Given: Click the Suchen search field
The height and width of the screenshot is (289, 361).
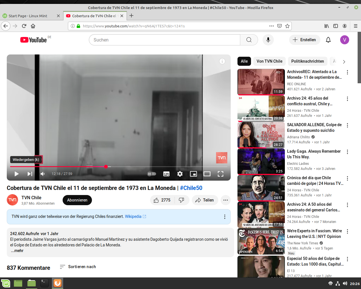Looking at the screenshot, I should coord(165,40).
